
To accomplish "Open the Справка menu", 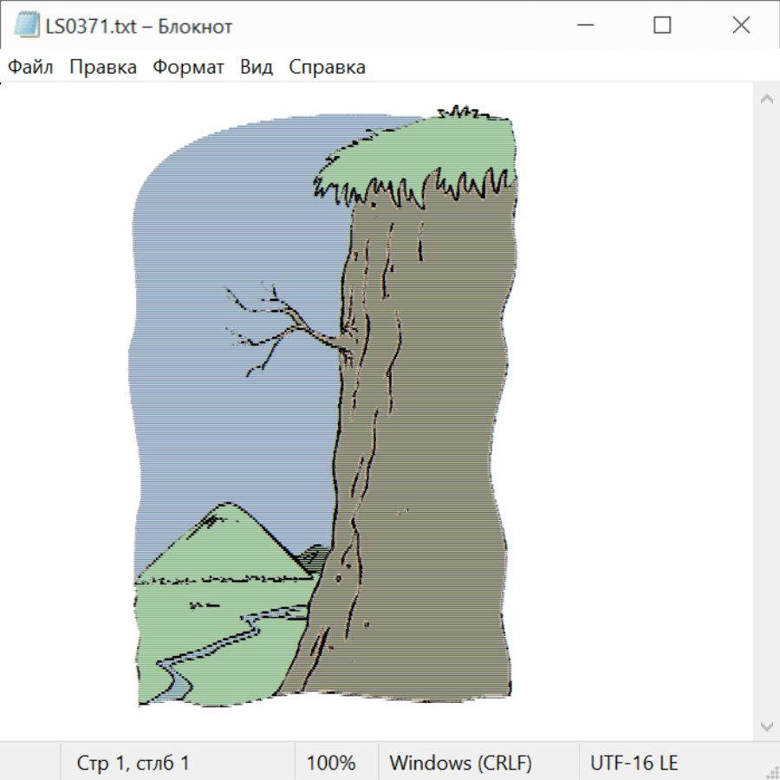I will tap(327, 68).
